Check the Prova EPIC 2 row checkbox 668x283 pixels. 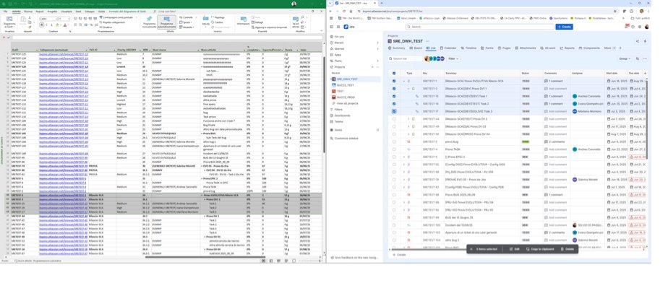click(393, 157)
